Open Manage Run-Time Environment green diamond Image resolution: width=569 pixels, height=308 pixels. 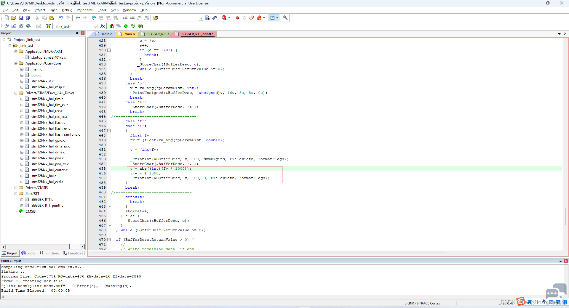(x=126, y=26)
